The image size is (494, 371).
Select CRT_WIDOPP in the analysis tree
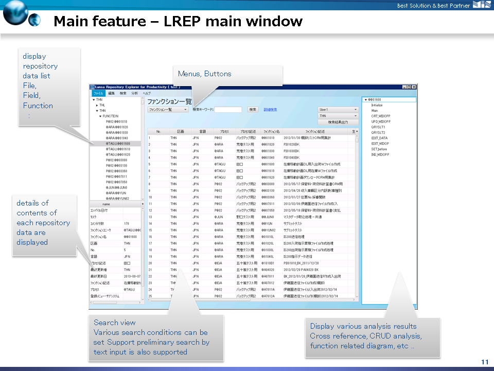(x=381, y=116)
